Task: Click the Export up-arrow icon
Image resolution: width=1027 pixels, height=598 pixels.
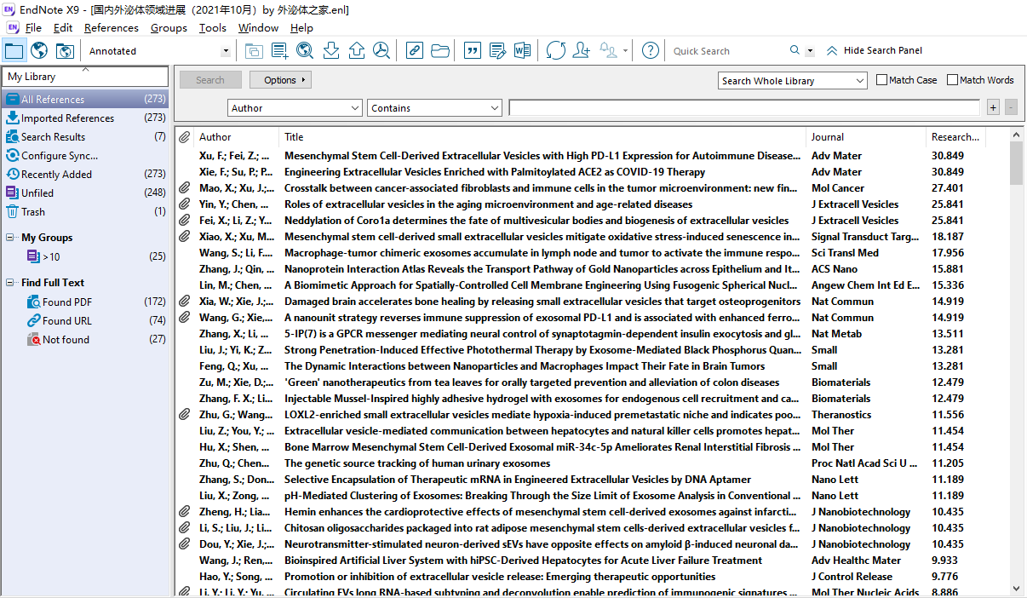Action: tap(357, 50)
